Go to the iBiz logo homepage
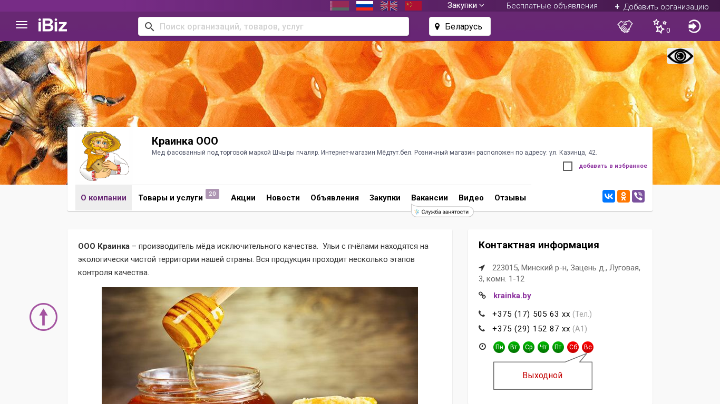 point(53,25)
